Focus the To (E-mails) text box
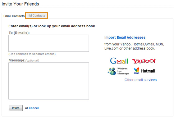The image size is (174, 119). pos(49,43)
